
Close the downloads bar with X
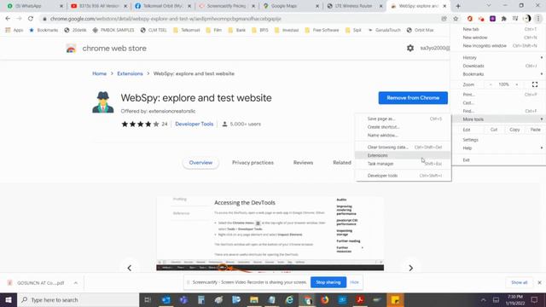click(x=539, y=282)
